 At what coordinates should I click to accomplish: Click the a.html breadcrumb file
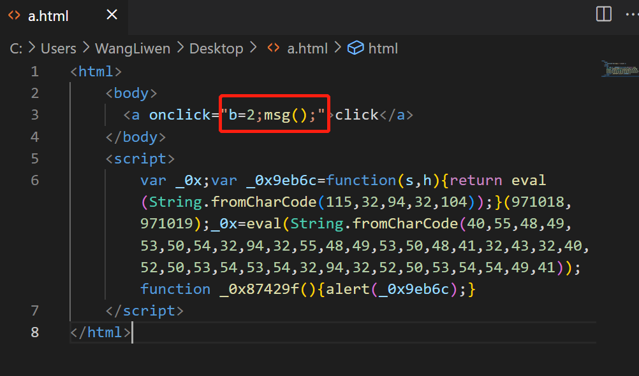point(307,49)
